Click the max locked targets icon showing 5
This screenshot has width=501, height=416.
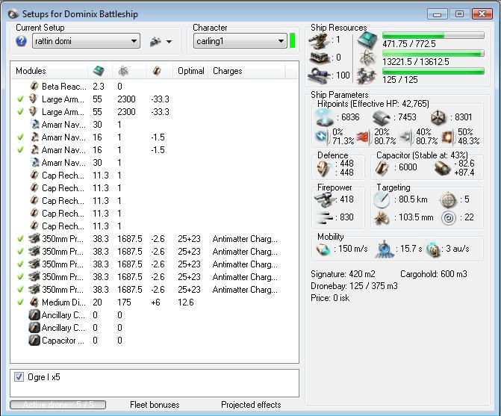pyautogui.click(x=448, y=200)
